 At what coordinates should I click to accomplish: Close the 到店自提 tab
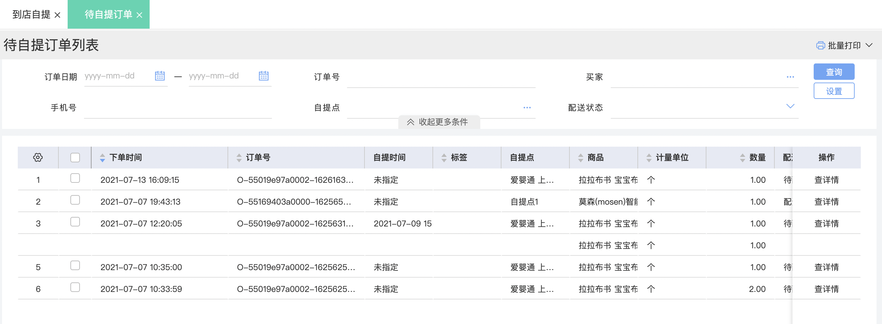pyautogui.click(x=57, y=15)
